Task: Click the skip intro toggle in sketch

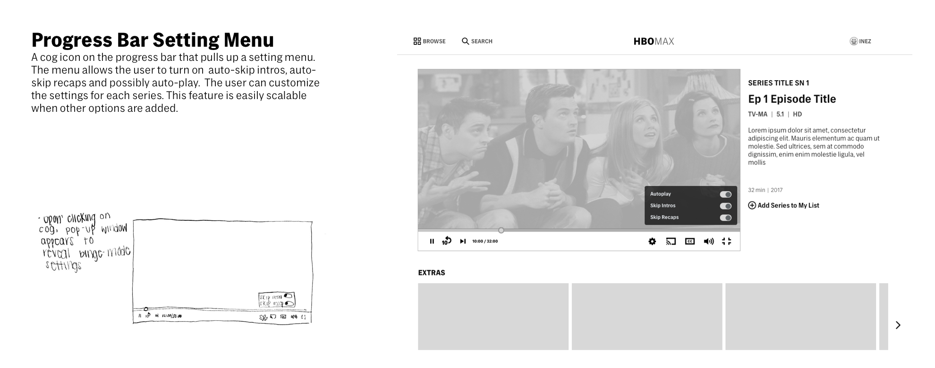Action: (288, 296)
